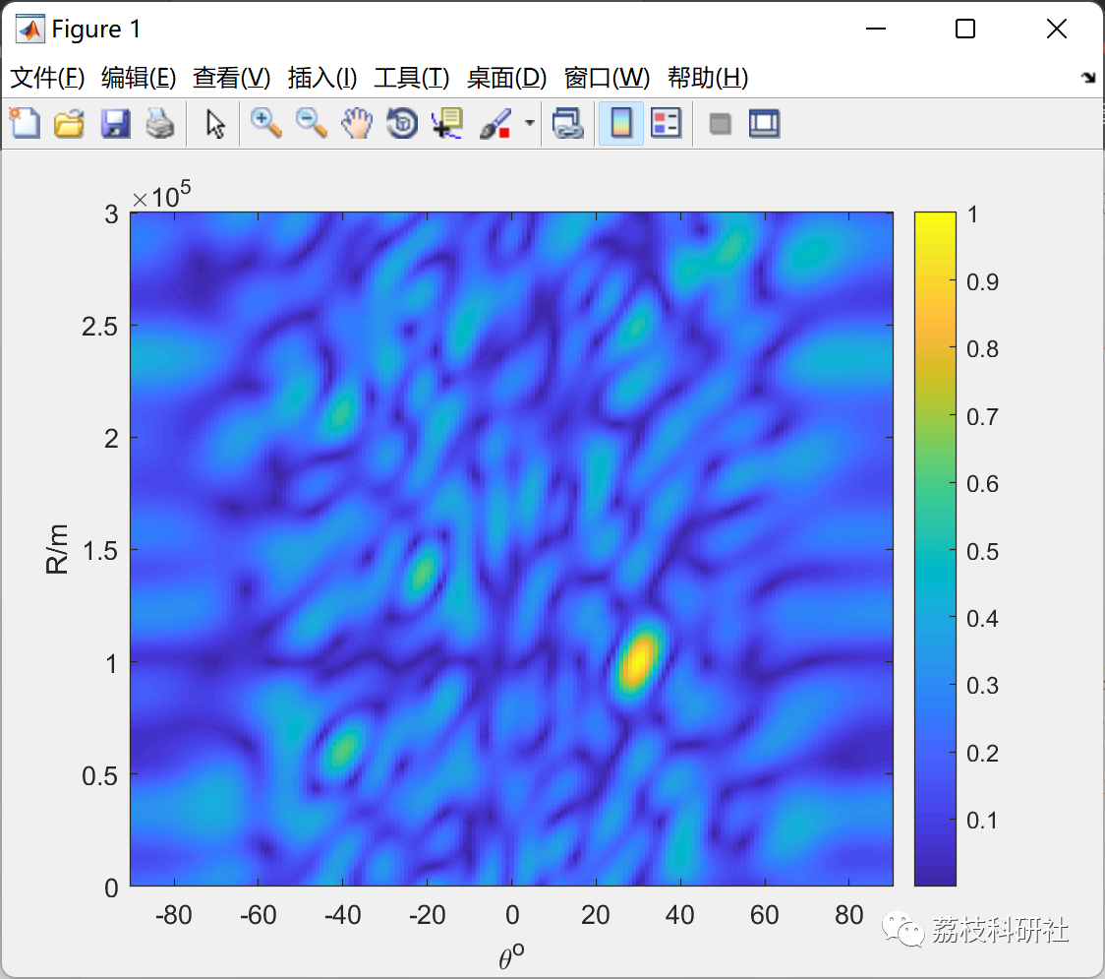Select the Edit Plot arrow tool
The image size is (1105, 979).
215,123
